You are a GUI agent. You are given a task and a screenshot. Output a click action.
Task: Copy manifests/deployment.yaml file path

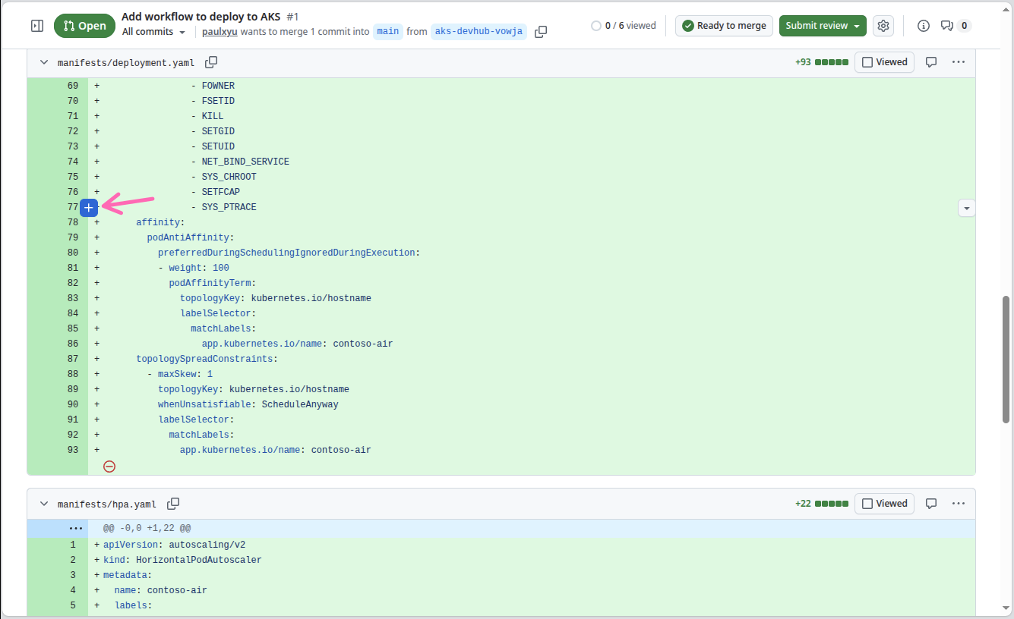pyautogui.click(x=211, y=62)
